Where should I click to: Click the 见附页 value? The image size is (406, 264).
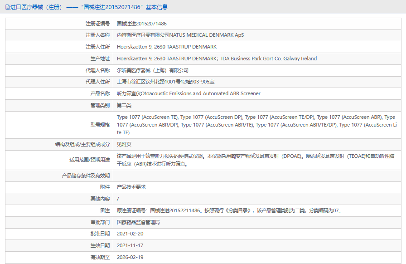[x=124, y=144]
